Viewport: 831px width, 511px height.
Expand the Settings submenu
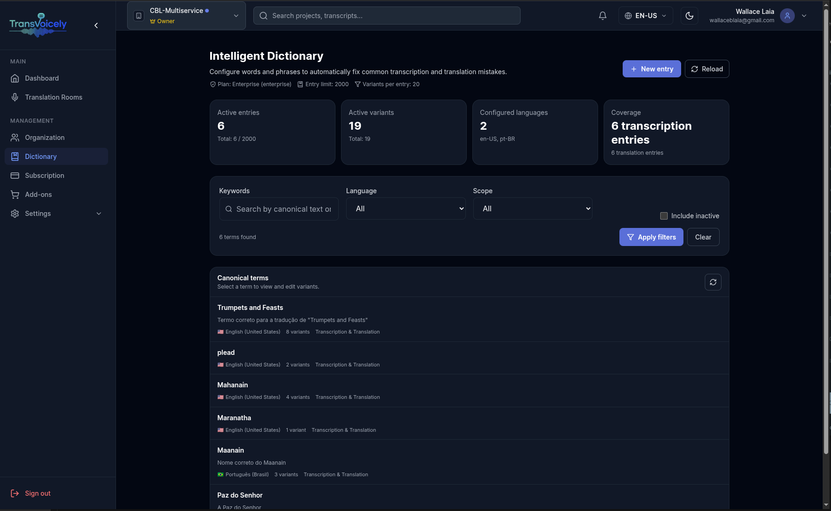[x=57, y=214]
